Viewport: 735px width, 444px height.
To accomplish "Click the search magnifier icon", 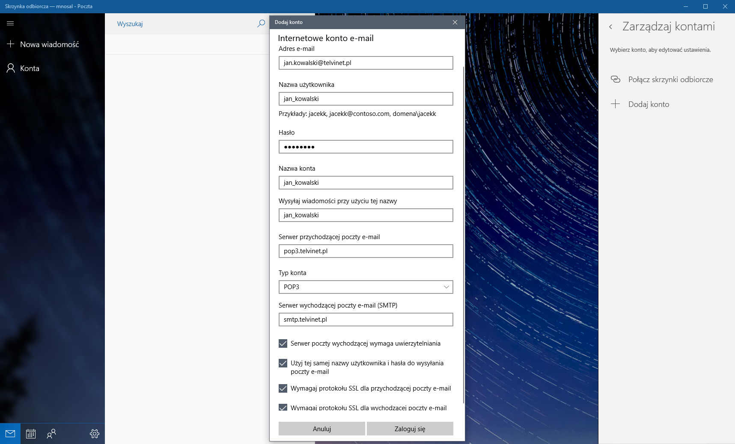I will (261, 24).
